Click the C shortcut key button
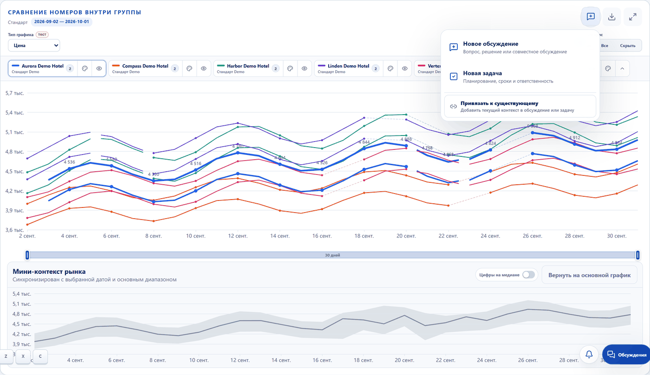 [x=40, y=356]
